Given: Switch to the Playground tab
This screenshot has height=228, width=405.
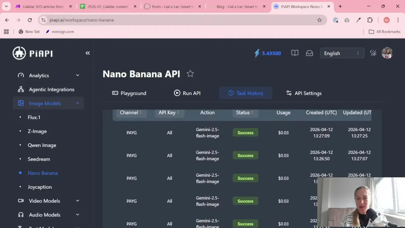Looking at the screenshot, I should tap(129, 93).
